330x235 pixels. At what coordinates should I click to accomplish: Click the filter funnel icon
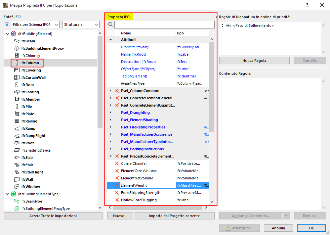point(7,24)
